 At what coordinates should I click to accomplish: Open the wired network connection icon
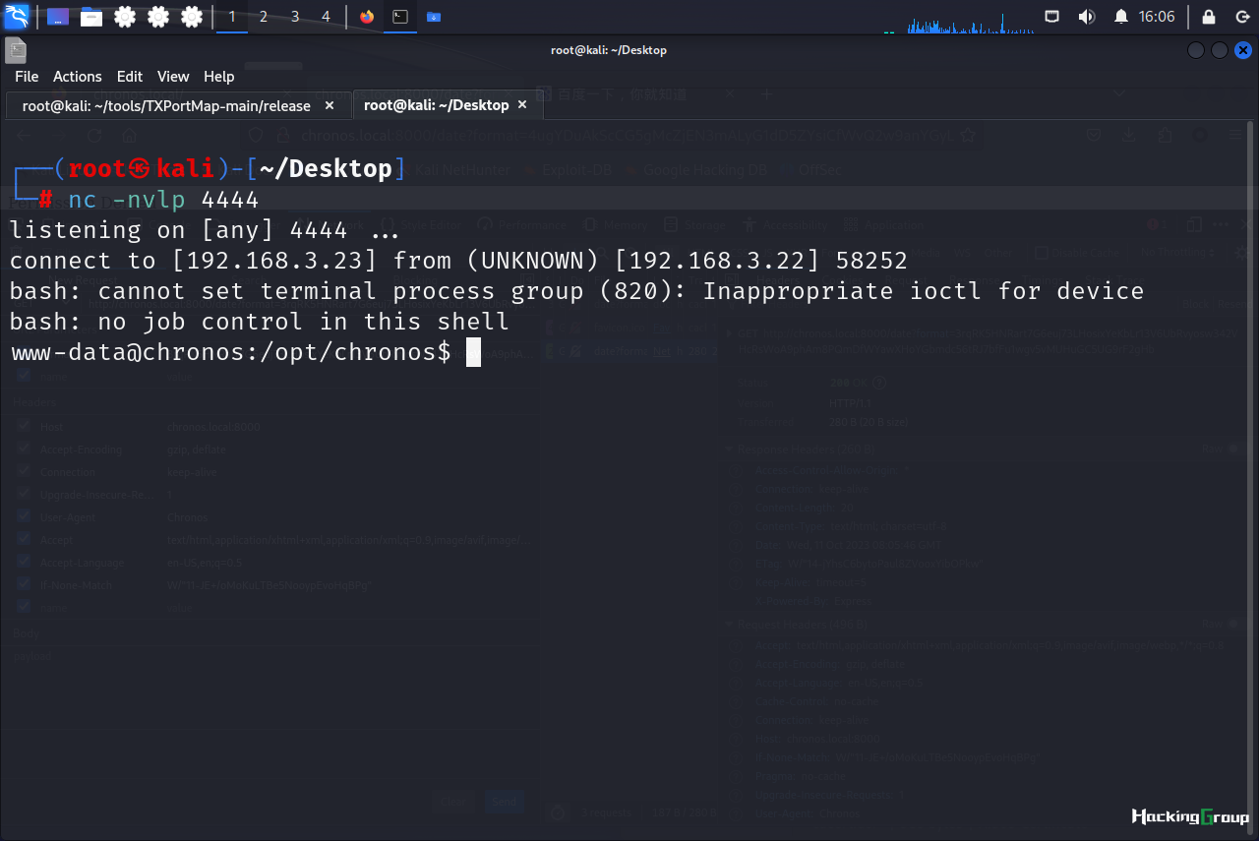point(1052,17)
